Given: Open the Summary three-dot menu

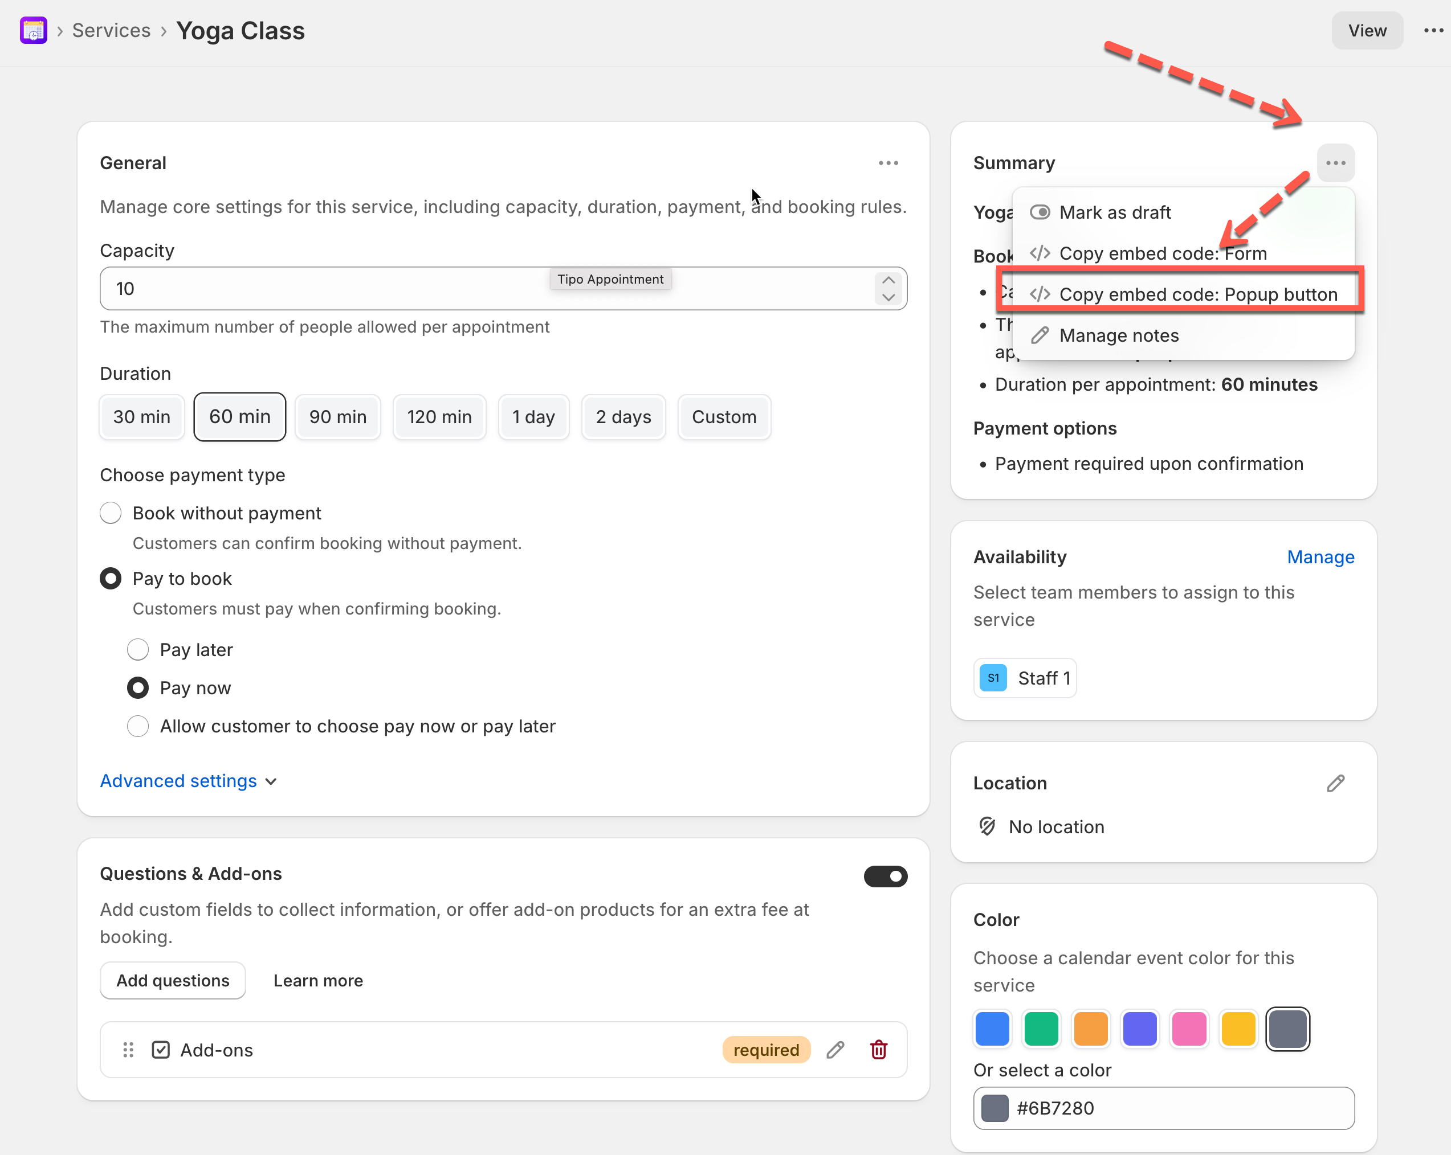Looking at the screenshot, I should (x=1335, y=163).
